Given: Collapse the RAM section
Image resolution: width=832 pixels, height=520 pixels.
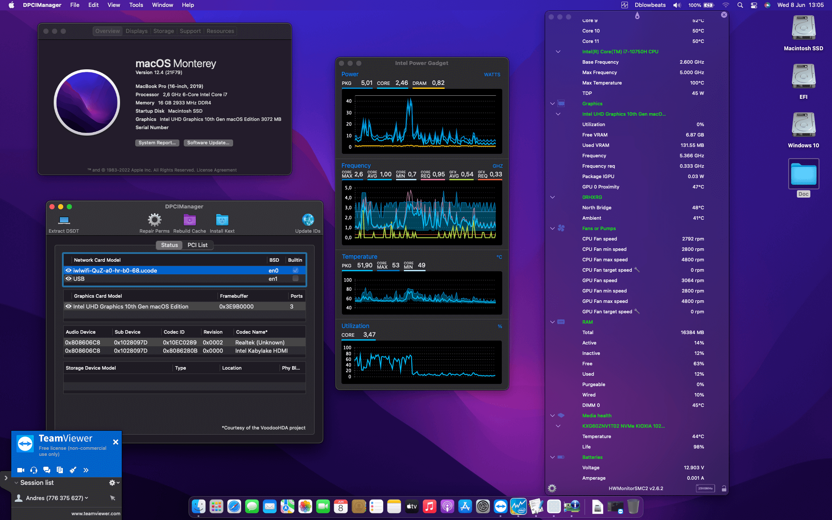Looking at the screenshot, I should (552, 322).
